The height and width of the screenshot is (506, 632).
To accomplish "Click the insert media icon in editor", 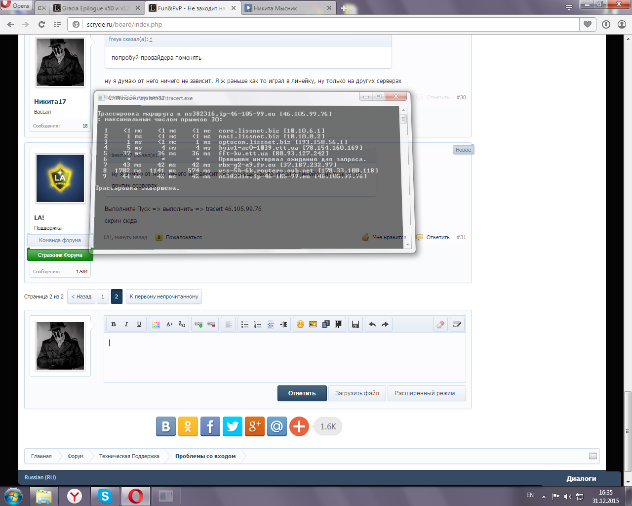I will coord(326,324).
